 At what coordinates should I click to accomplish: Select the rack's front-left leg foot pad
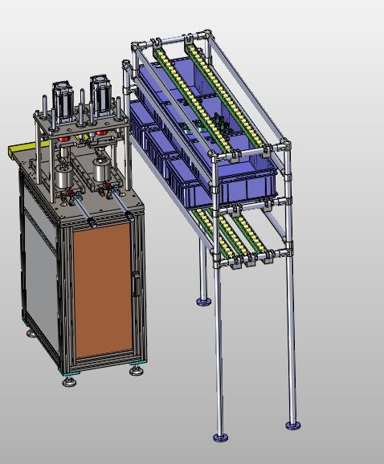tap(221, 438)
